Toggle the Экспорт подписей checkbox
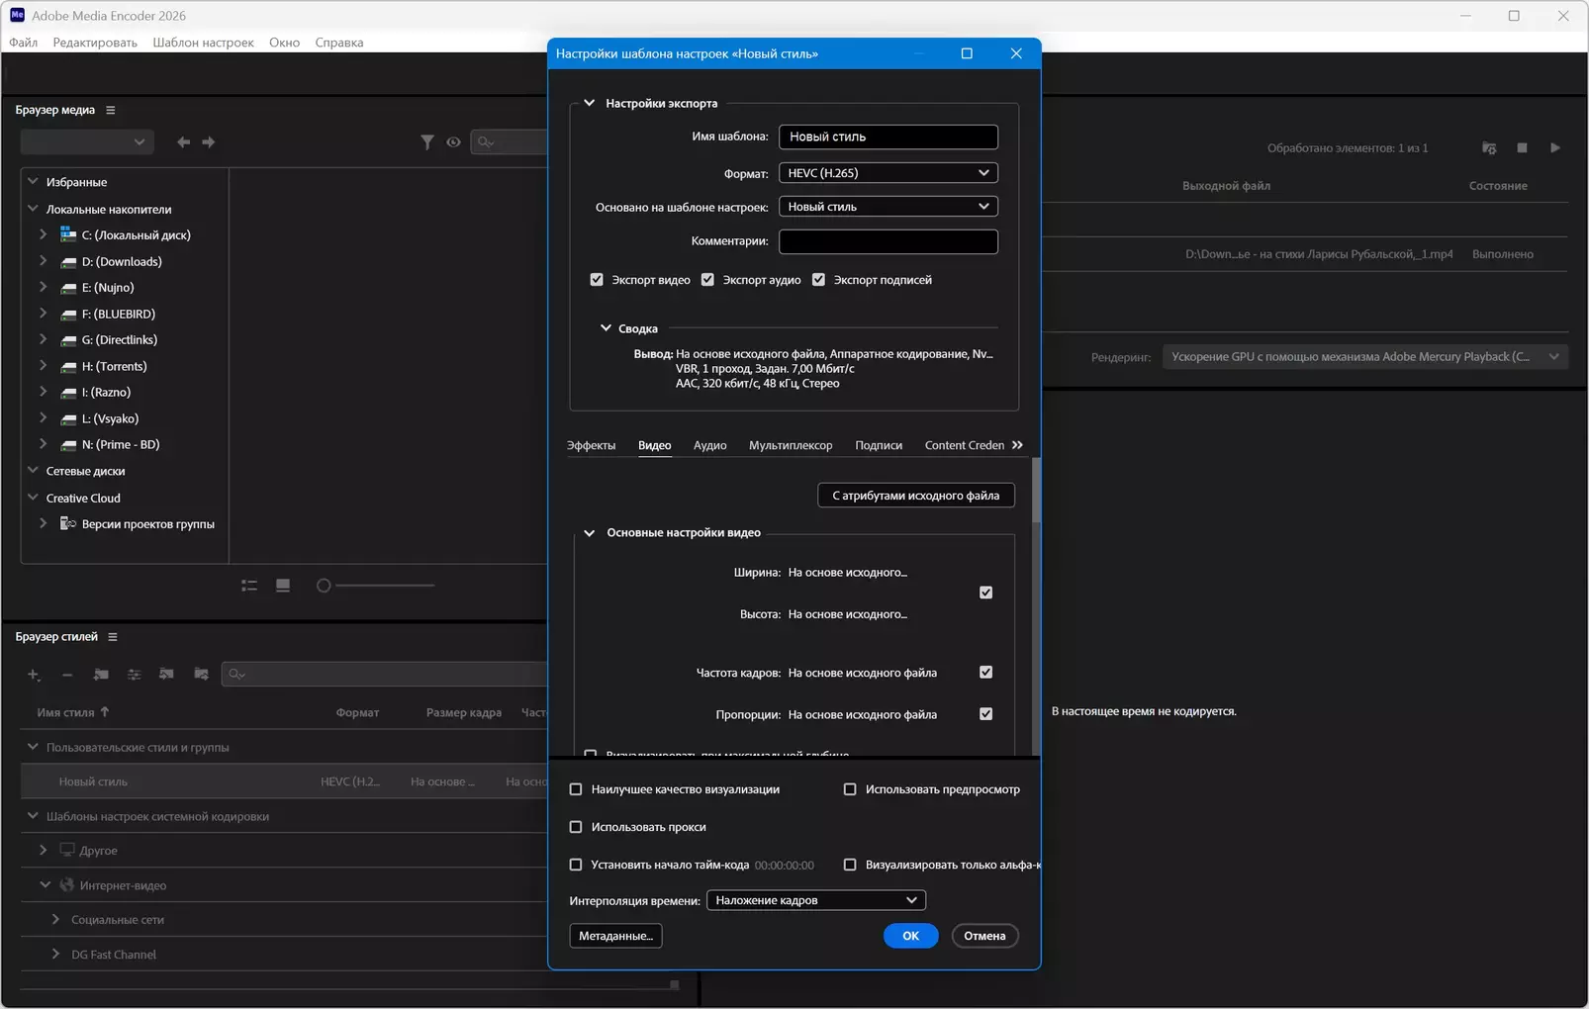The width and height of the screenshot is (1589, 1009). [x=818, y=280]
